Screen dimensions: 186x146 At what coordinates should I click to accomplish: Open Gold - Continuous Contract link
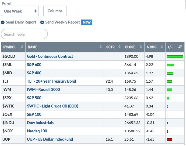pyautogui.click(x=50, y=56)
